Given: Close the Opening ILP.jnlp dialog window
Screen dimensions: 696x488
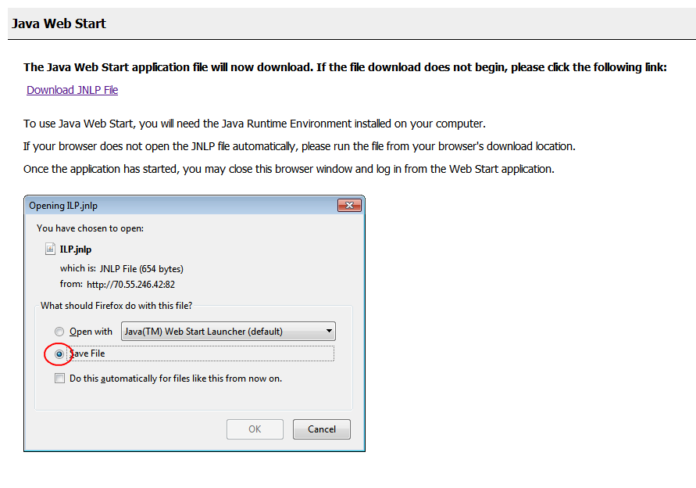Looking at the screenshot, I should point(349,206).
